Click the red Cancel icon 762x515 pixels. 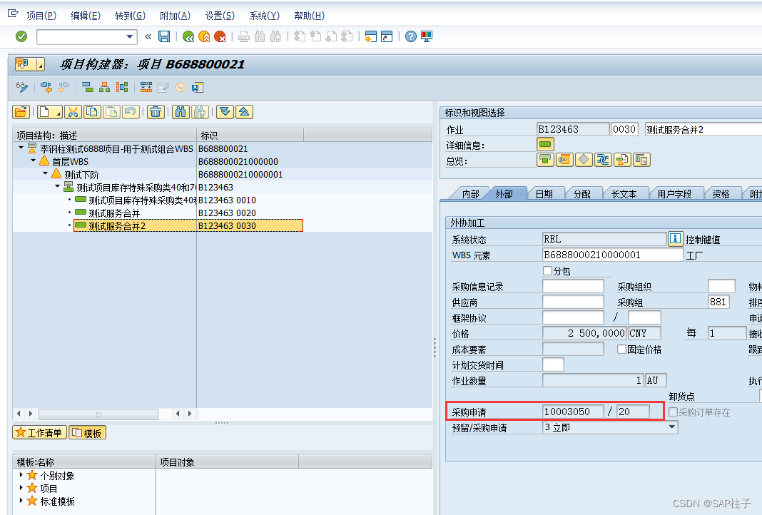coord(220,36)
